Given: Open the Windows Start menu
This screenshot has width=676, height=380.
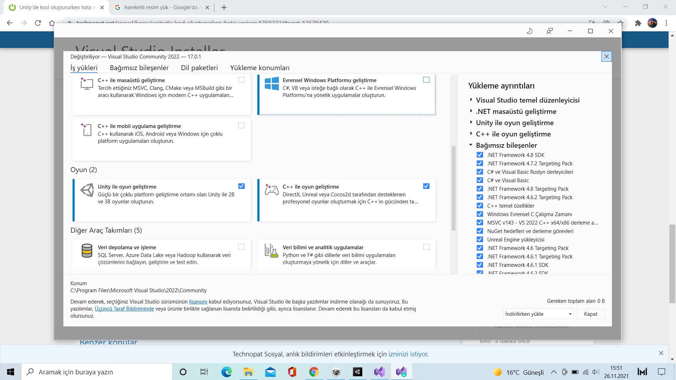Looking at the screenshot, I should [x=11, y=372].
